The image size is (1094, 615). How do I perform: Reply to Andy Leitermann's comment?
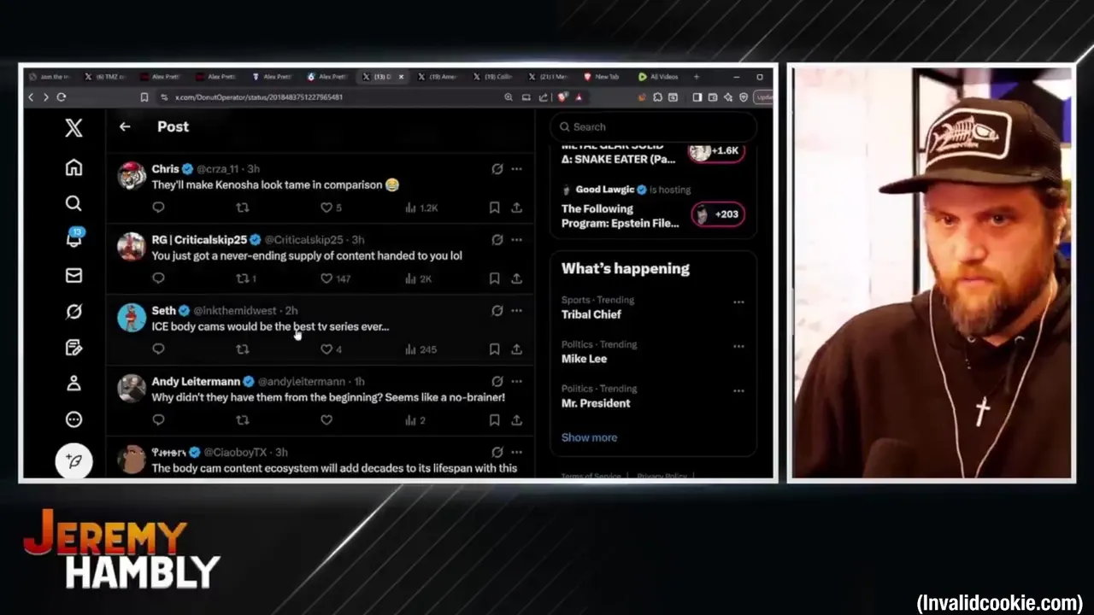158,420
